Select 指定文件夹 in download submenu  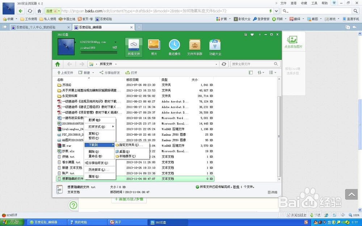(x=132, y=145)
